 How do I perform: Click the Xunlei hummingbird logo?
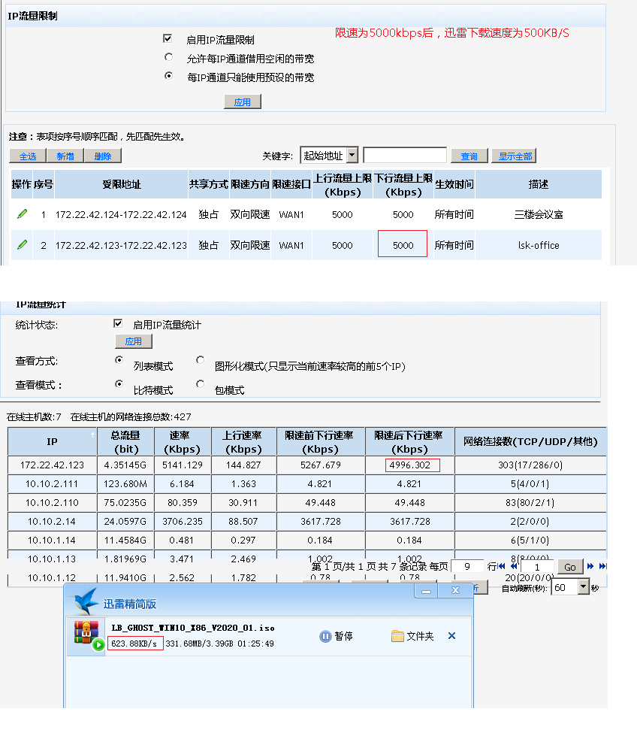[x=85, y=601]
